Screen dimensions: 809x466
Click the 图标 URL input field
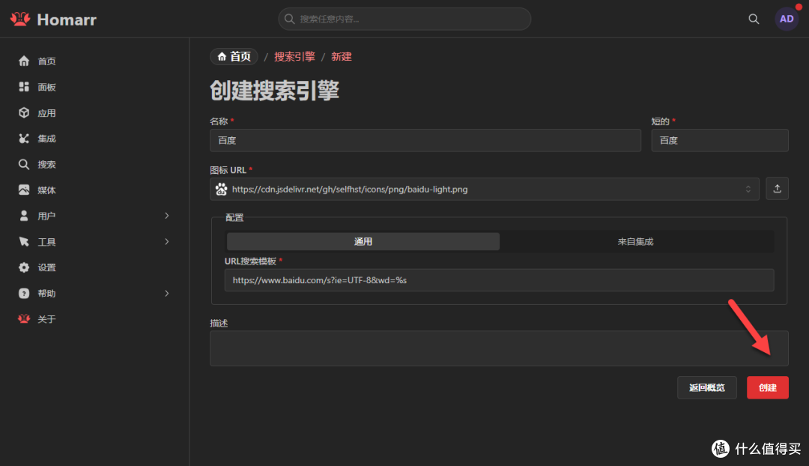click(485, 190)
